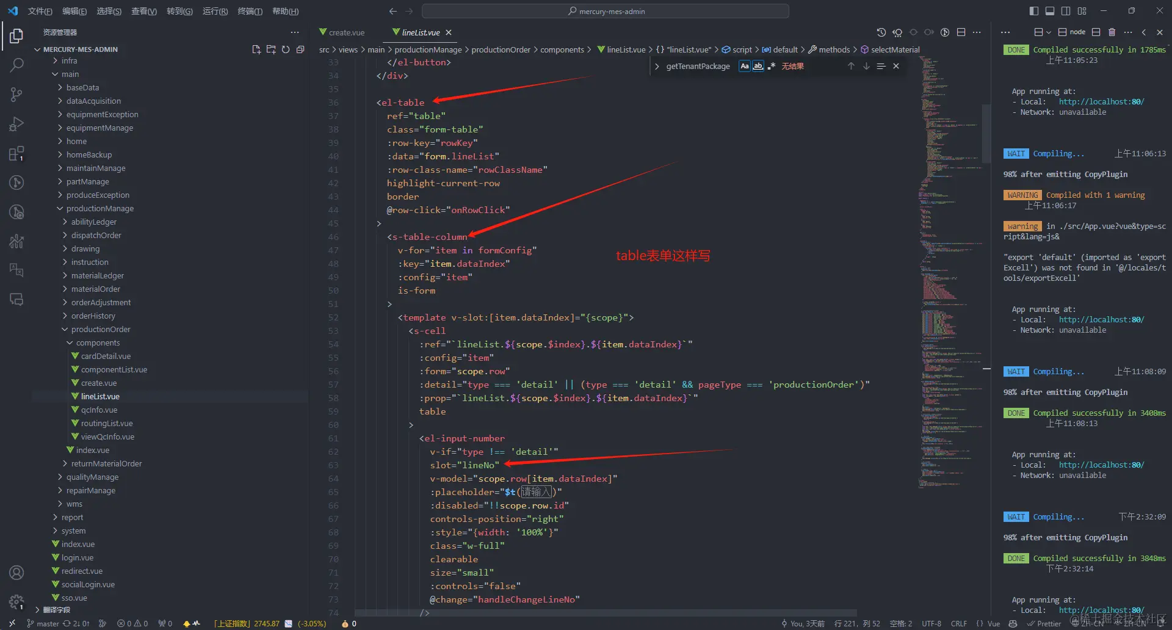Expand the replace field in find widget
The height and width of the screenshot is (630, 1172).
click(x=657, y=66)
